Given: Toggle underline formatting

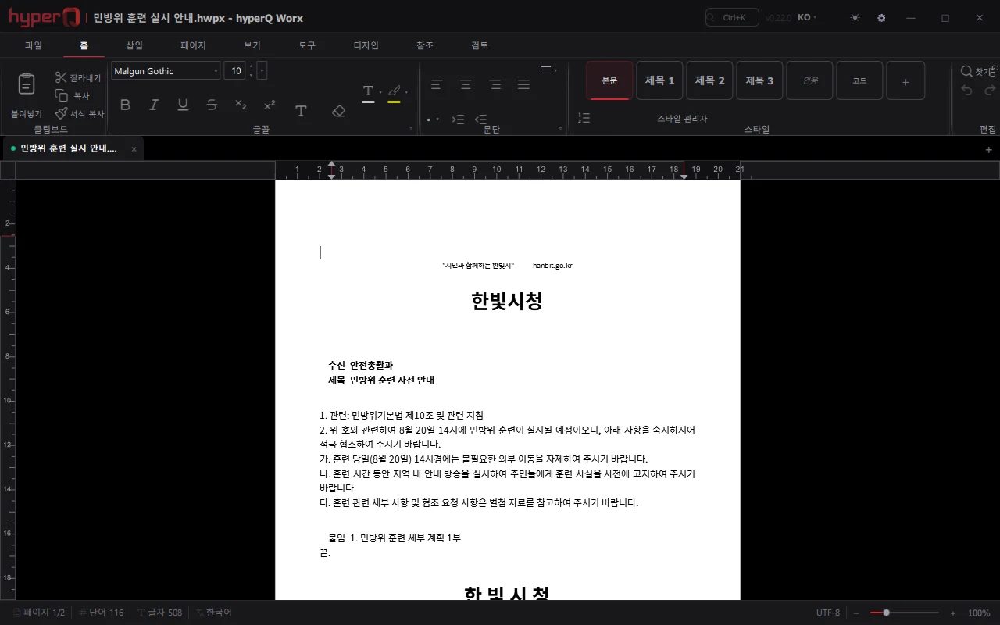Looking at the screenshot, I should click(x=183, y=105).
